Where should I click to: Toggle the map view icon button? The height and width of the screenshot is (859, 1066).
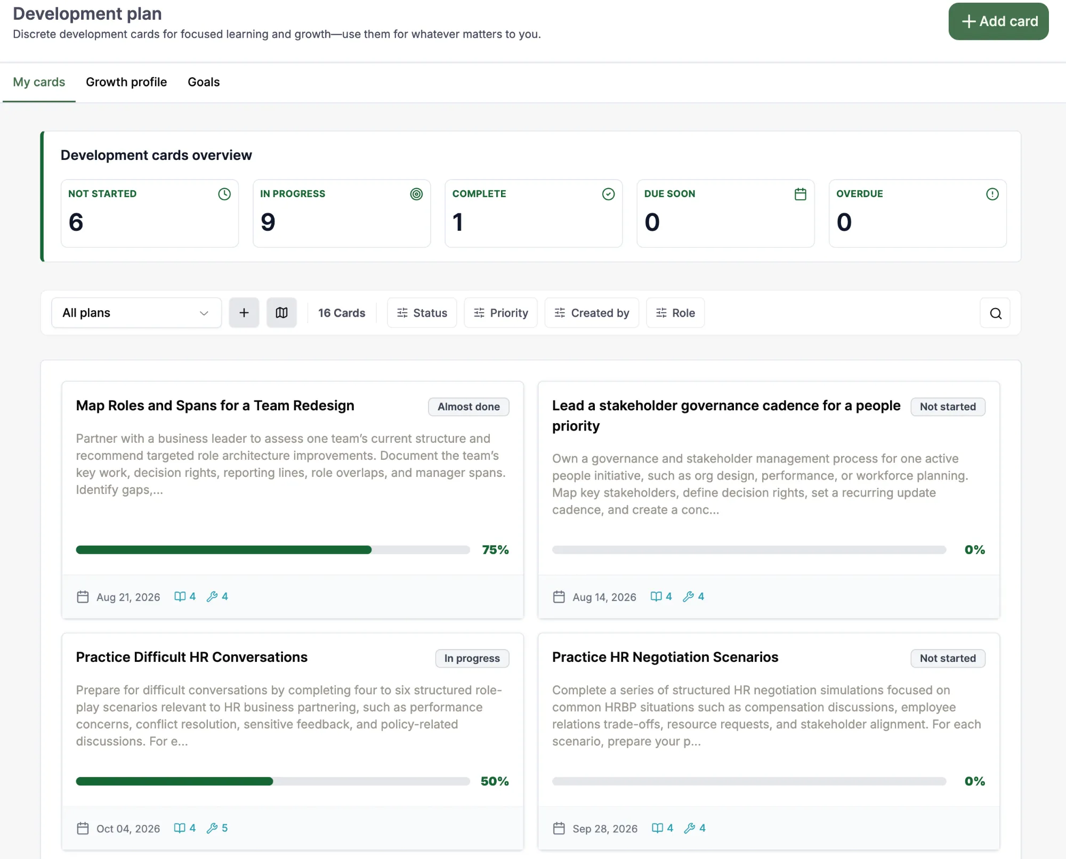click(281, 313)
